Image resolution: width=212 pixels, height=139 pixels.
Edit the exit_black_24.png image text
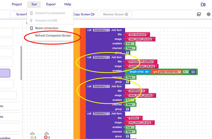pos(140,123)
